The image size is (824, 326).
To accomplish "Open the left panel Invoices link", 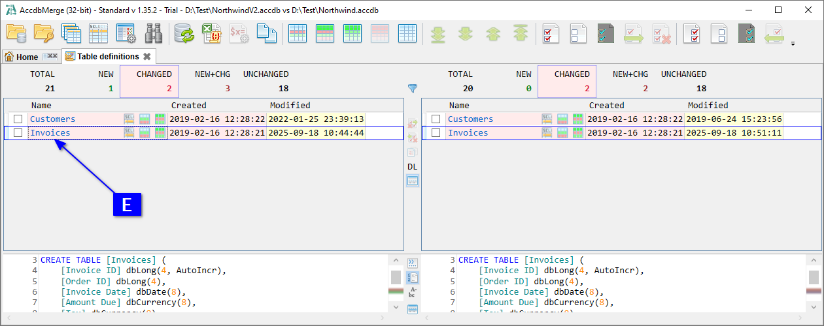I will click(50, 133).
